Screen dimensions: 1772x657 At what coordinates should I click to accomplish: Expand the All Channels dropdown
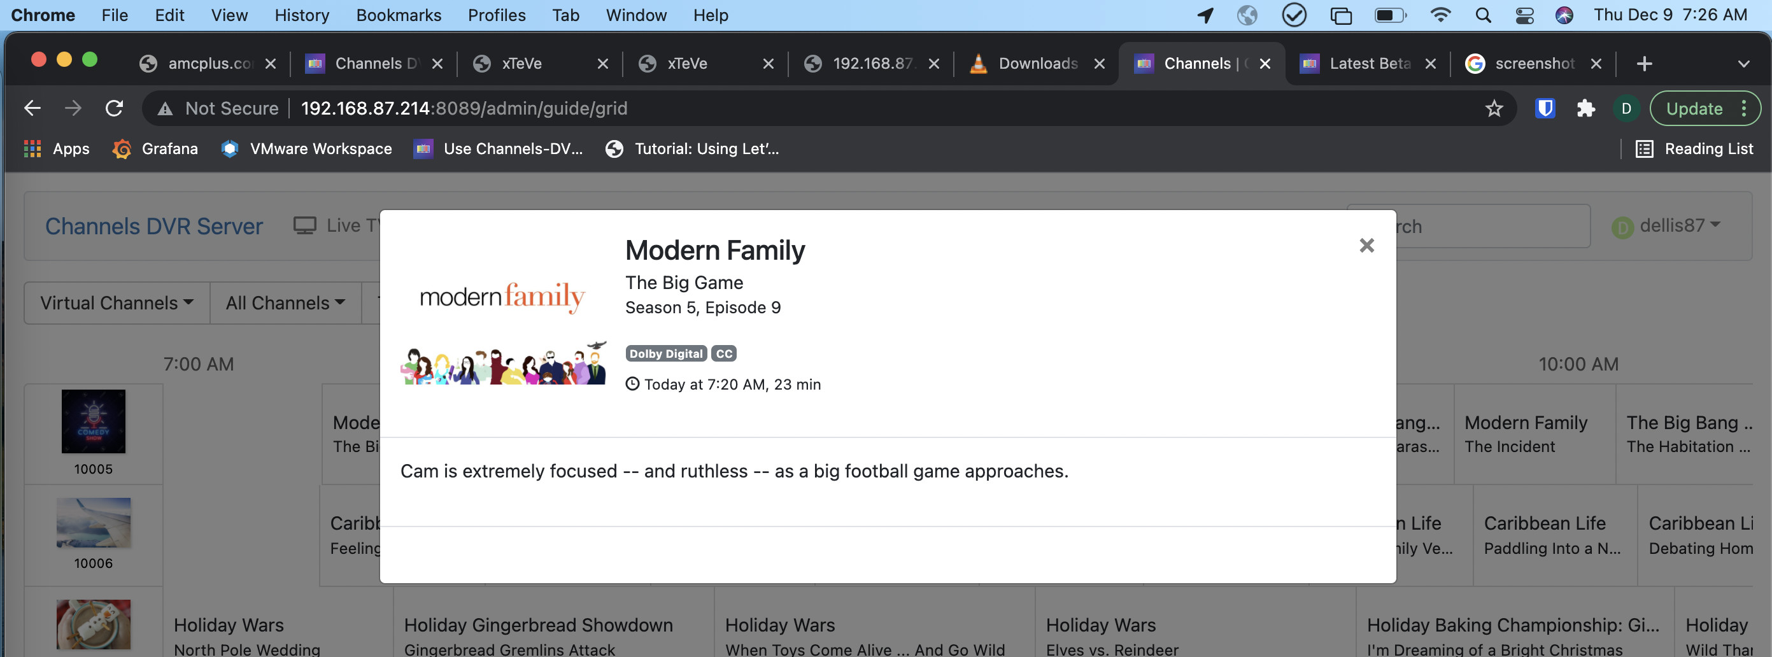point(285,302)
